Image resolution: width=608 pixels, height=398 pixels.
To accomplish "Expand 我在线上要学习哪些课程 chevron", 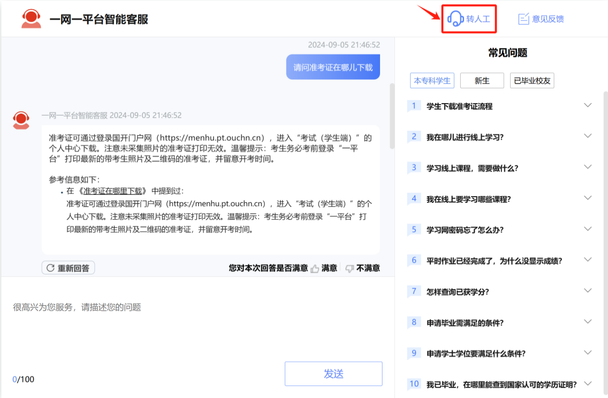I will click(587, 198).
